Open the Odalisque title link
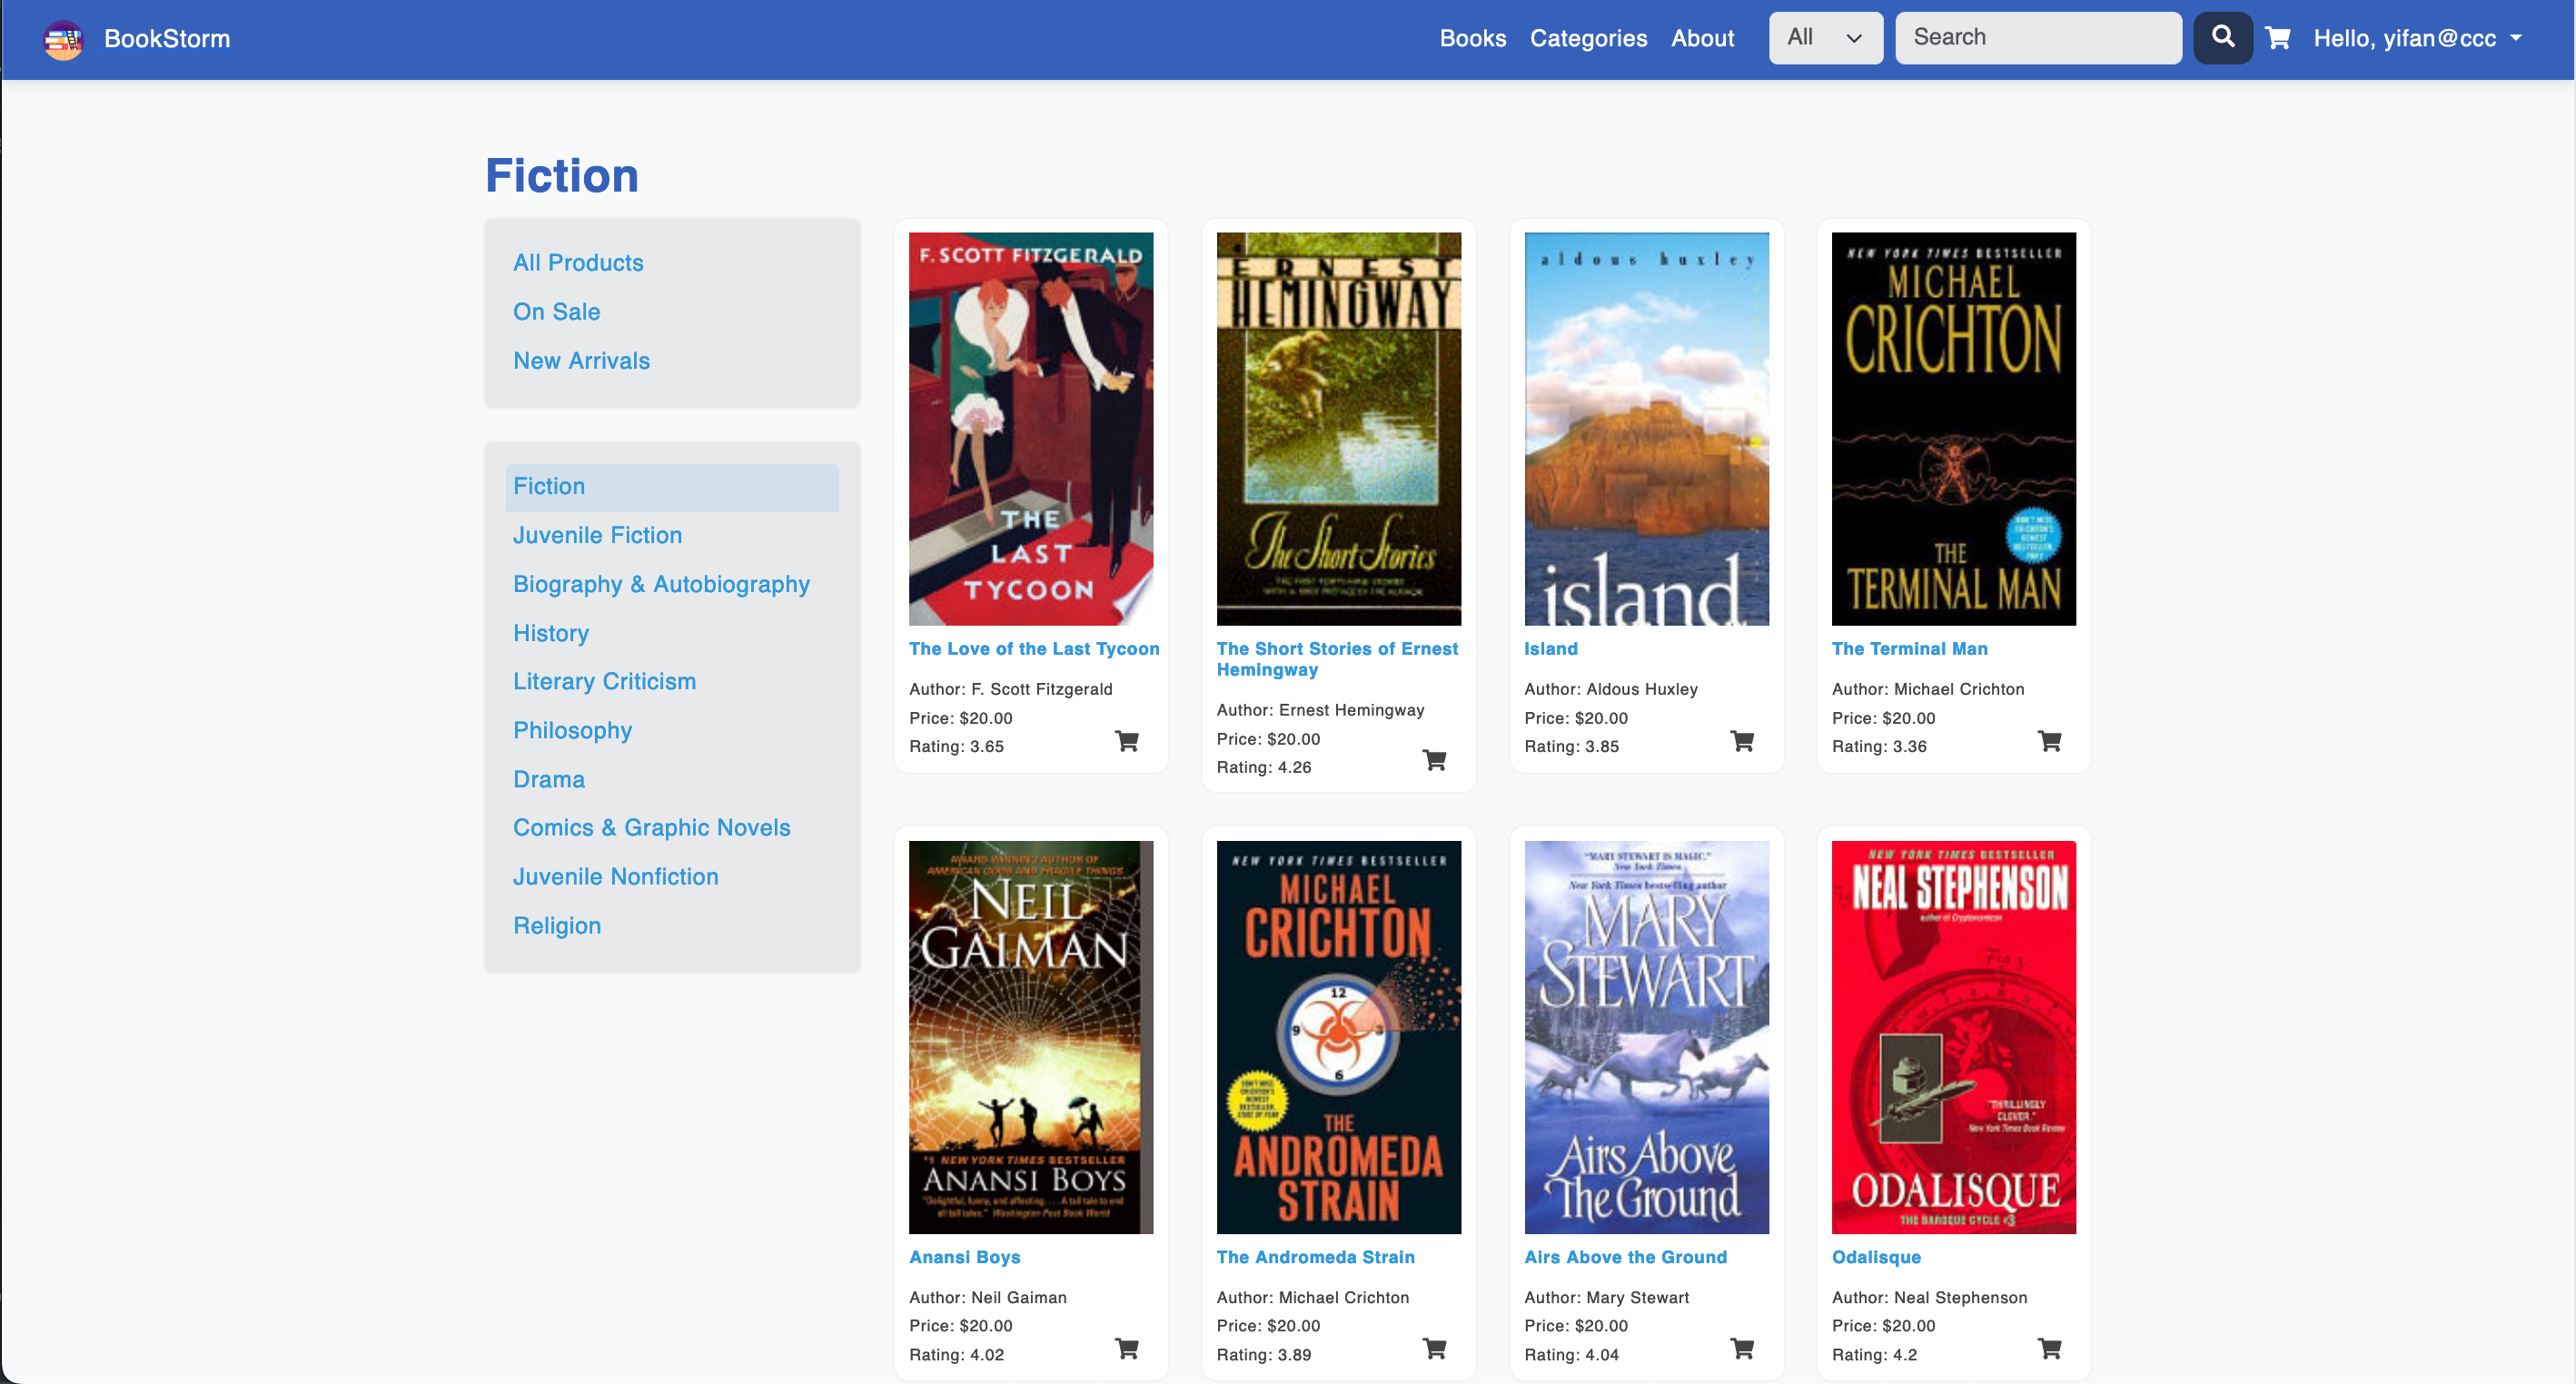Screen dimensions: 2576x1384 tap(1876, 1257)
